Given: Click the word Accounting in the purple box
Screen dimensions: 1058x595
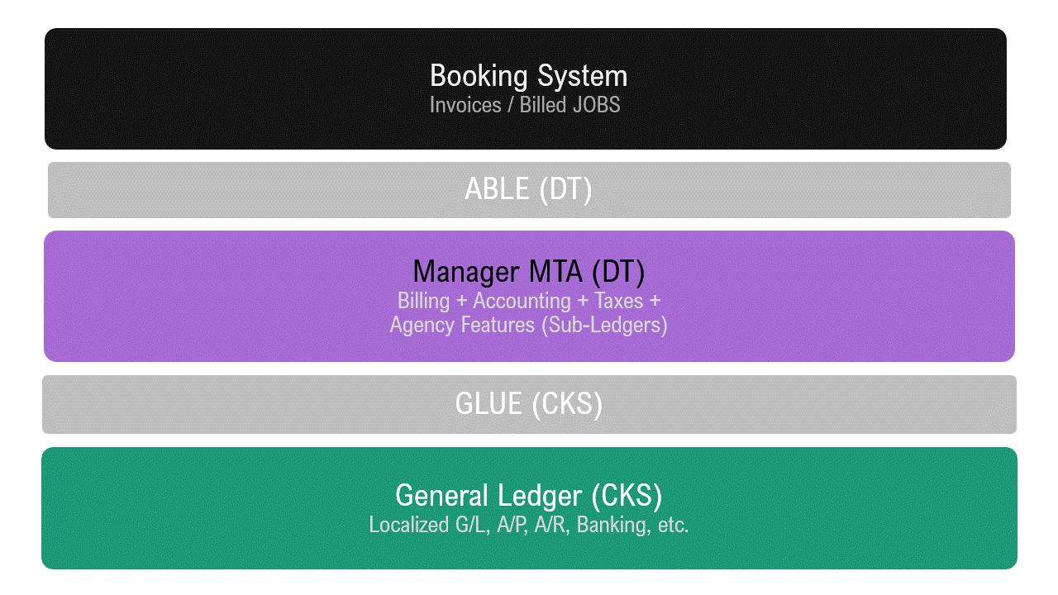Looking at the screenshot, I should (x=522, y=301).
